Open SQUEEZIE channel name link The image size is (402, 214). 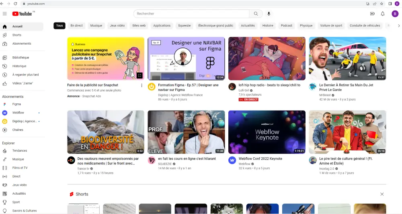[x=164, y=164]
